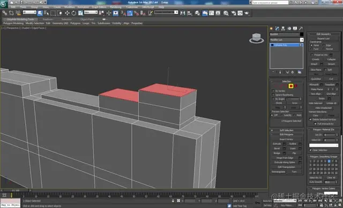Viewport: 343px width, 208px height.
Task: Open the Create menu
Action: 57,7
